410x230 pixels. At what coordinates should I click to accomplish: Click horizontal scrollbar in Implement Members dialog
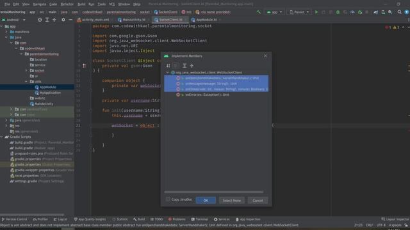pyautogui.click(x=213, y=192)
